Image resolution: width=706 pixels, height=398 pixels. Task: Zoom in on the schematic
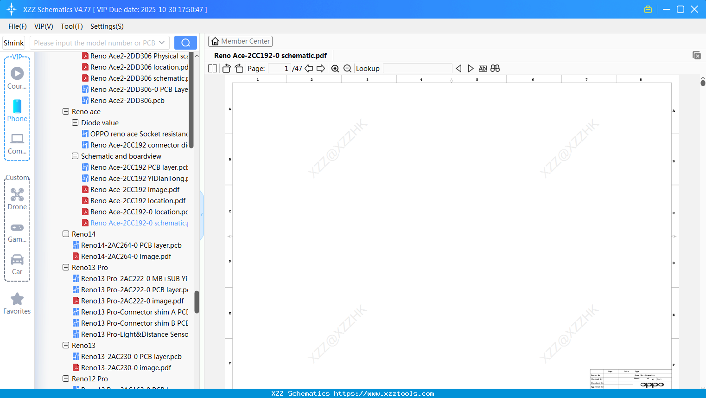pyautogui.click(x=335, y=69)
